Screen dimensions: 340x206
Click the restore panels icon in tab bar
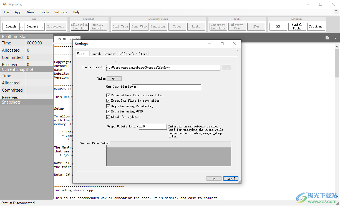327,38
